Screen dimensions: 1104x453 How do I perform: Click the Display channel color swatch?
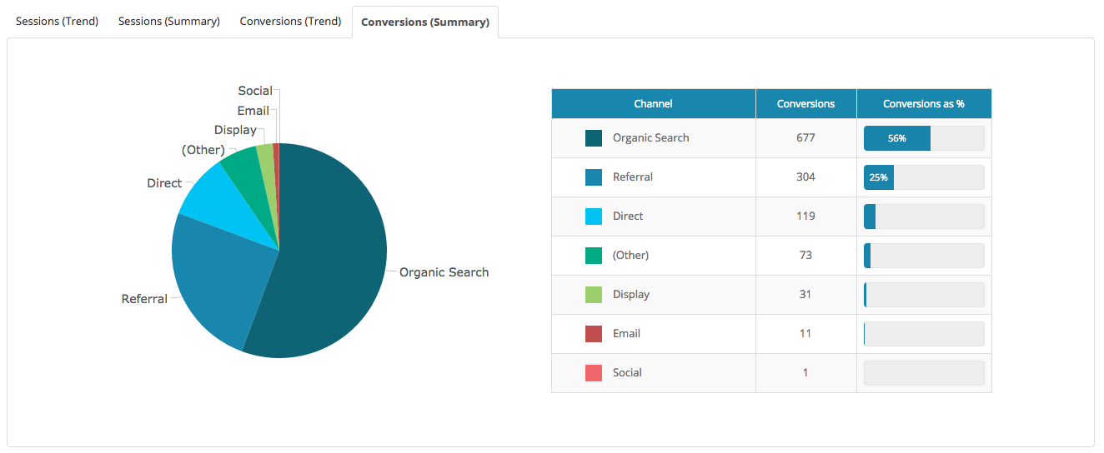coord(594,295)
